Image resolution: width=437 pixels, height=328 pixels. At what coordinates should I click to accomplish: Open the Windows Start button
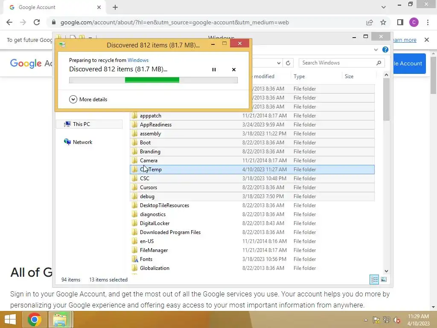coord(10,319)
